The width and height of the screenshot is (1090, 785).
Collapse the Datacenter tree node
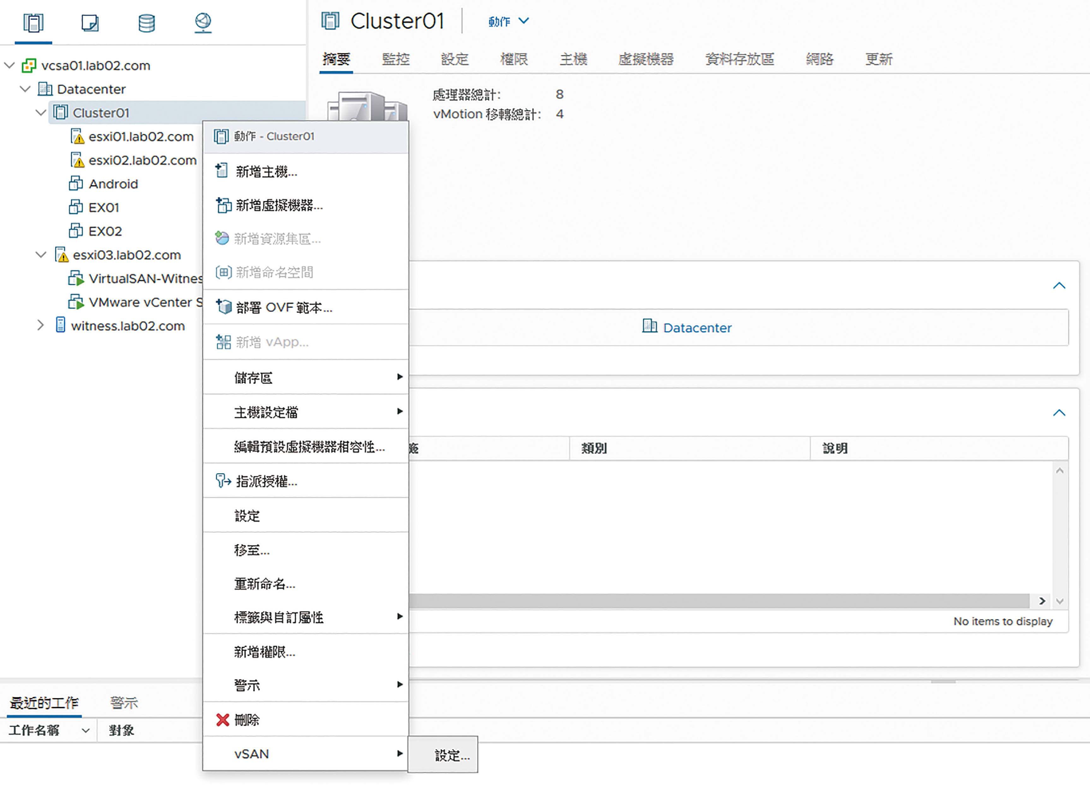pyautogui.click(x=26, y=89)
